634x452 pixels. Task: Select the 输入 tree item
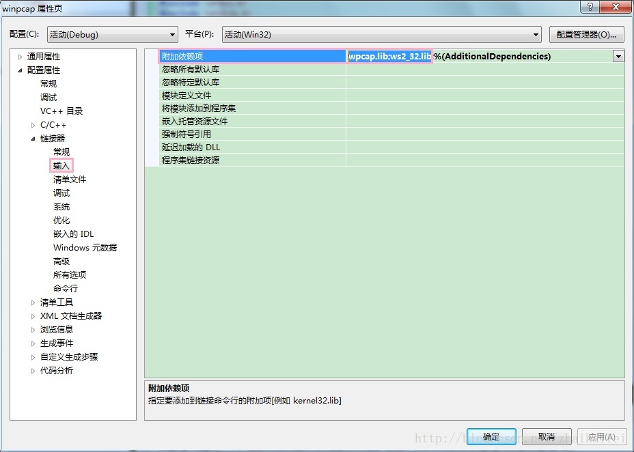point(61,166)
